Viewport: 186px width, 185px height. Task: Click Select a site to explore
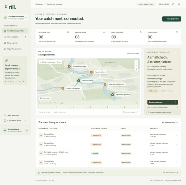(131, 112)
